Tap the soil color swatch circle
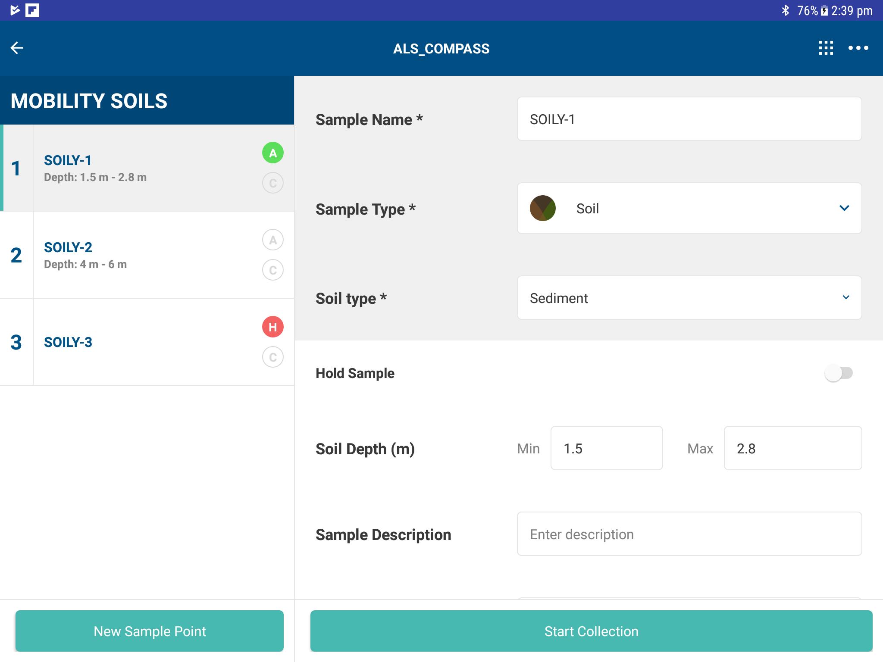This screenshot has height=662, width=883. (x=542, y=208)
